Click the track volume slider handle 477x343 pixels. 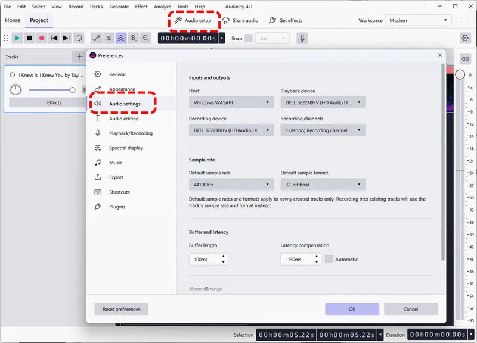click(x=72, y=90)
